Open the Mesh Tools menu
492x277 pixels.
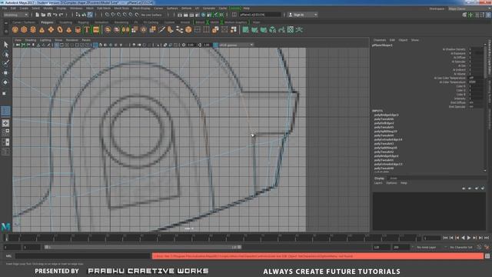click(121, 8)
